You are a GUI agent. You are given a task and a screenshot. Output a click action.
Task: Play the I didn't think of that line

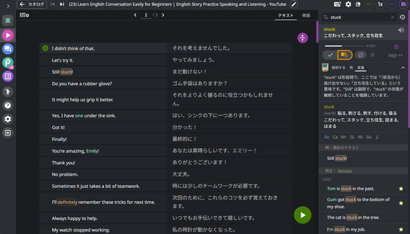(x=45, y=48)
